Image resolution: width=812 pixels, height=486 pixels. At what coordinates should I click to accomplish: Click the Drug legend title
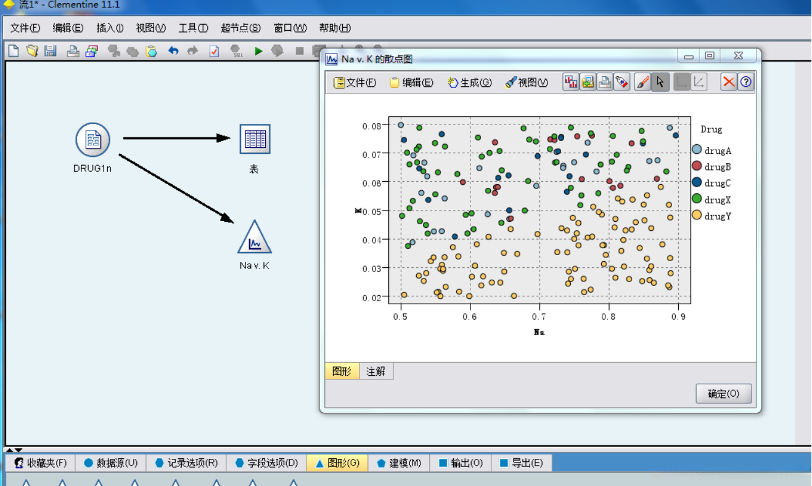click(711, 129)
